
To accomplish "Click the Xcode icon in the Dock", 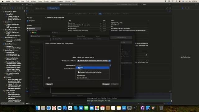I will [x=65, y=108].
